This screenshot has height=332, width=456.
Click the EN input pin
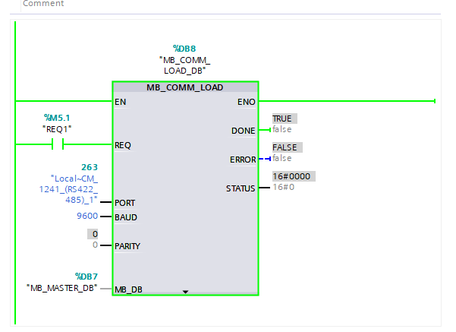(120, 102)
